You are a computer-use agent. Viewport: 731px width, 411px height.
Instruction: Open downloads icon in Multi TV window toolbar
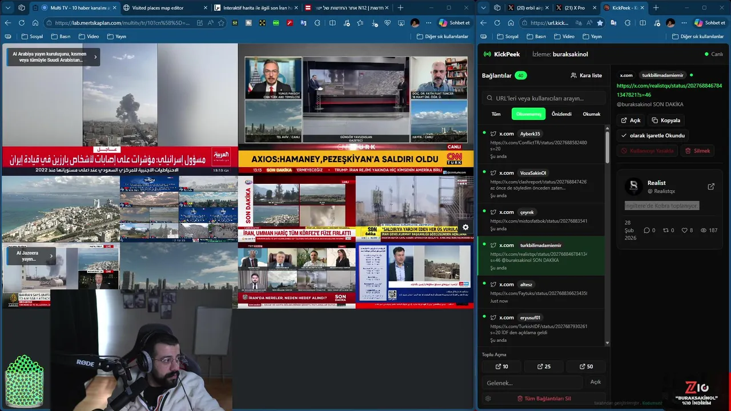point(373,23)
